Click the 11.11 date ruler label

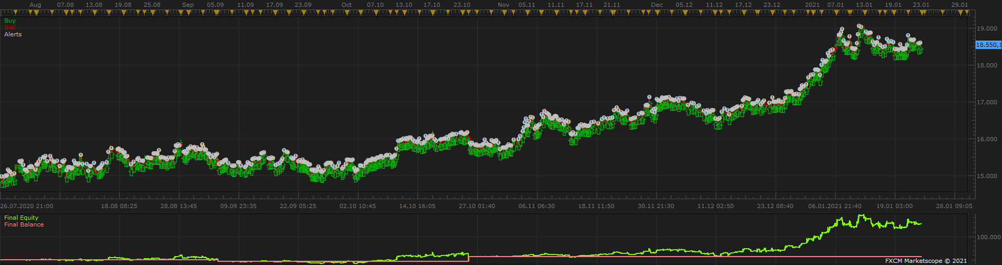(556, 5)
